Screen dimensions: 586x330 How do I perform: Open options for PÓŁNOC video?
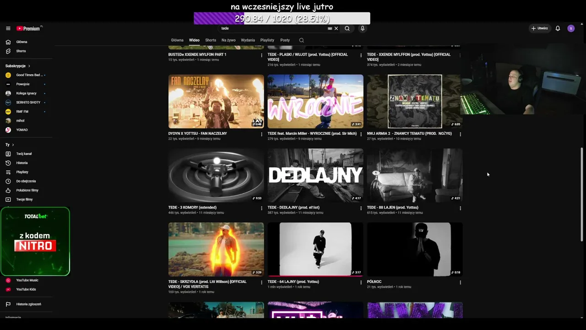click(460, 282)
